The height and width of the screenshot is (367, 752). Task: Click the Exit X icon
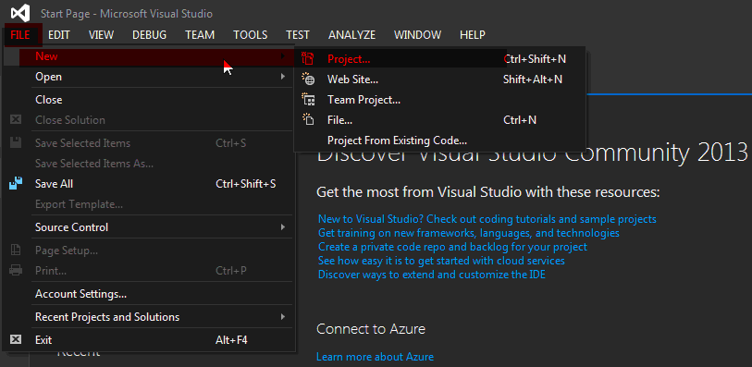[x=16, y=339]
